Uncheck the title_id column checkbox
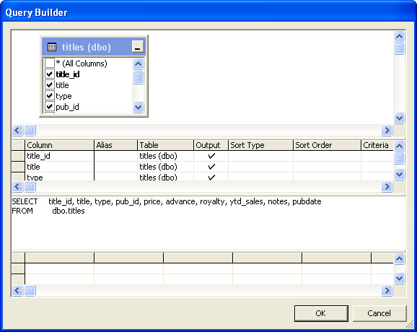Screen dimensions: 417x332 pos(50,74)
